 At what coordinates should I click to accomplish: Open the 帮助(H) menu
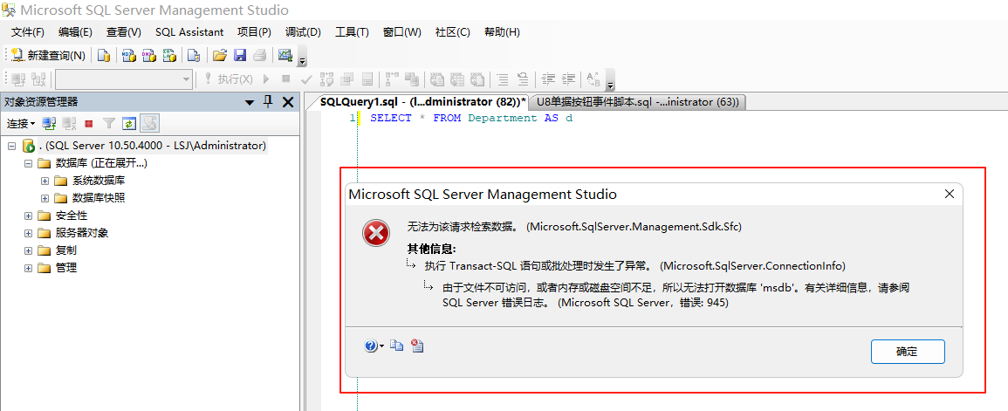coord(502,32)
